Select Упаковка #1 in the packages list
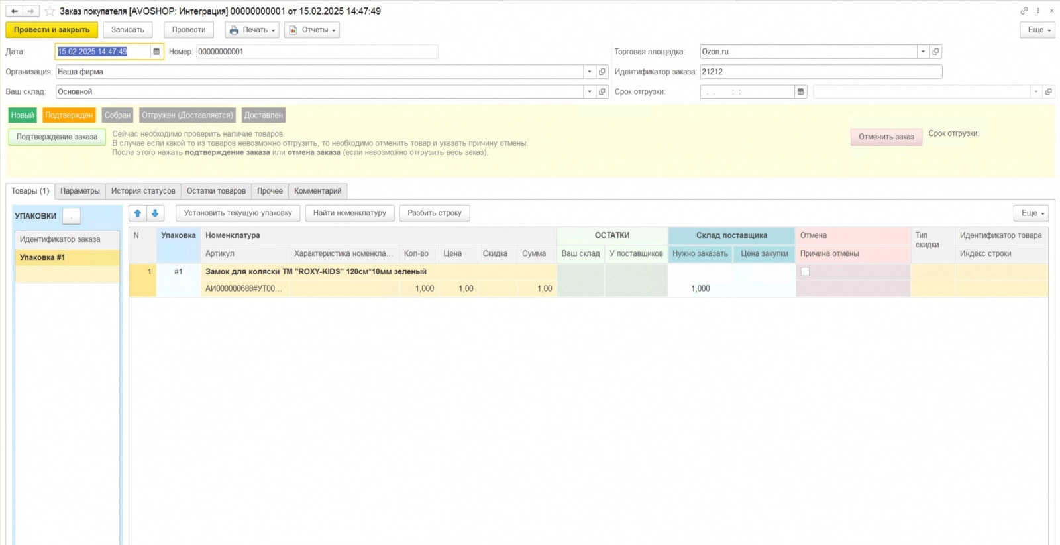 [68, 257]
